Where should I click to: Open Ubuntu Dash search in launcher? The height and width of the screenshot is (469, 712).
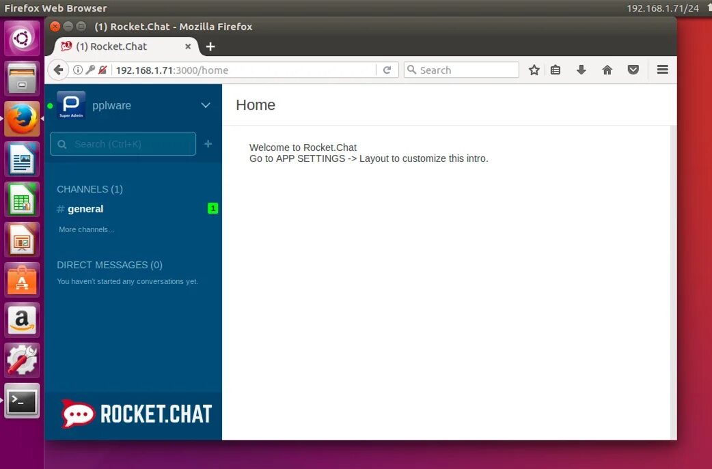click(x=22, y=38)
